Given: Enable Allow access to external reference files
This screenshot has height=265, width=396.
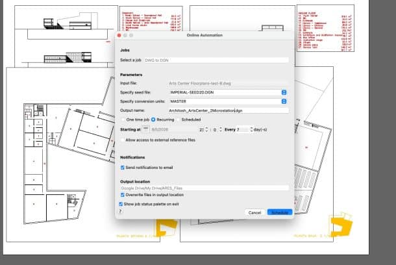Looking at the screenshot, I should coord(123,140).
